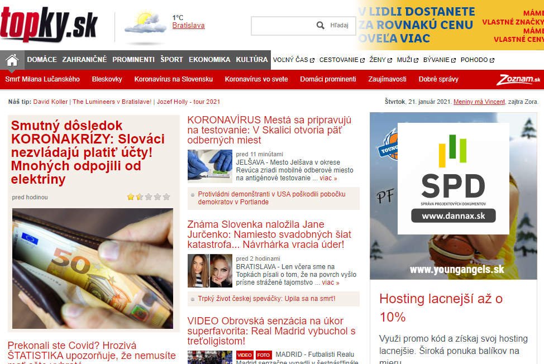Open the Zoznam.sk logo link
The width and height of the screenshot is (544, 364).
click(x=518, y=79)
